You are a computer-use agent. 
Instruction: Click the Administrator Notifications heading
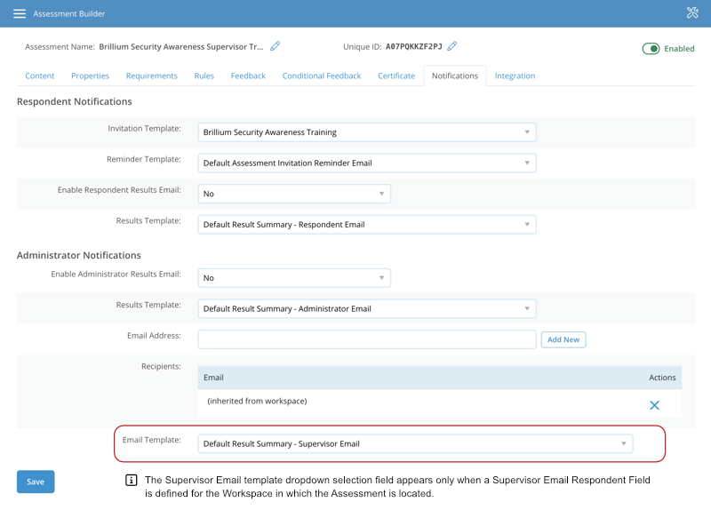79,255
